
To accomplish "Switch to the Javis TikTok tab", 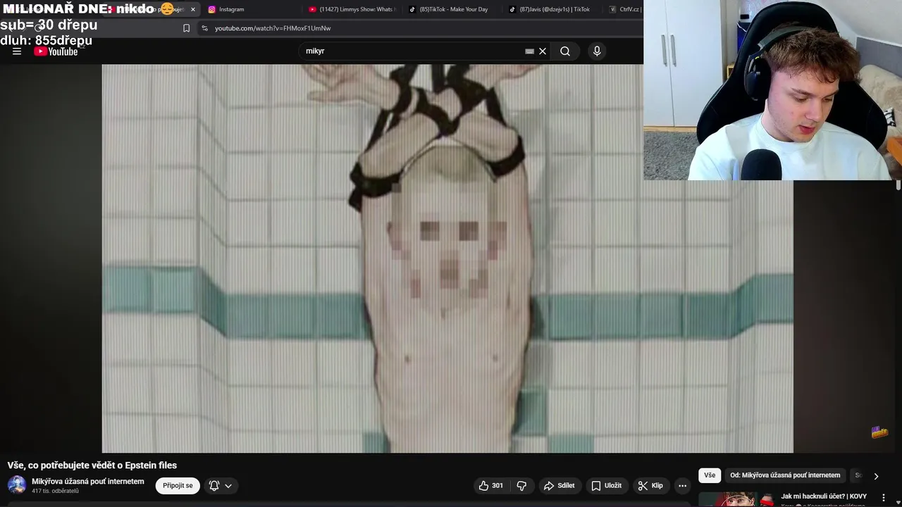I will 554,9.
